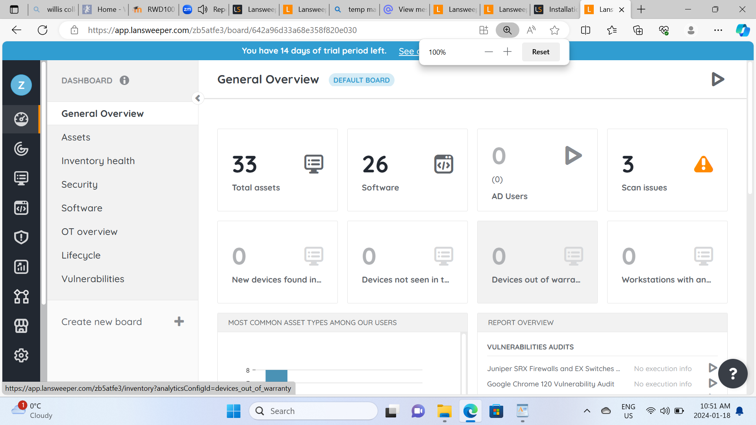This screenshot has width=756, height=425.
Task: Start slideshow with play icon beside General Overview
Action: coord(718,79)
